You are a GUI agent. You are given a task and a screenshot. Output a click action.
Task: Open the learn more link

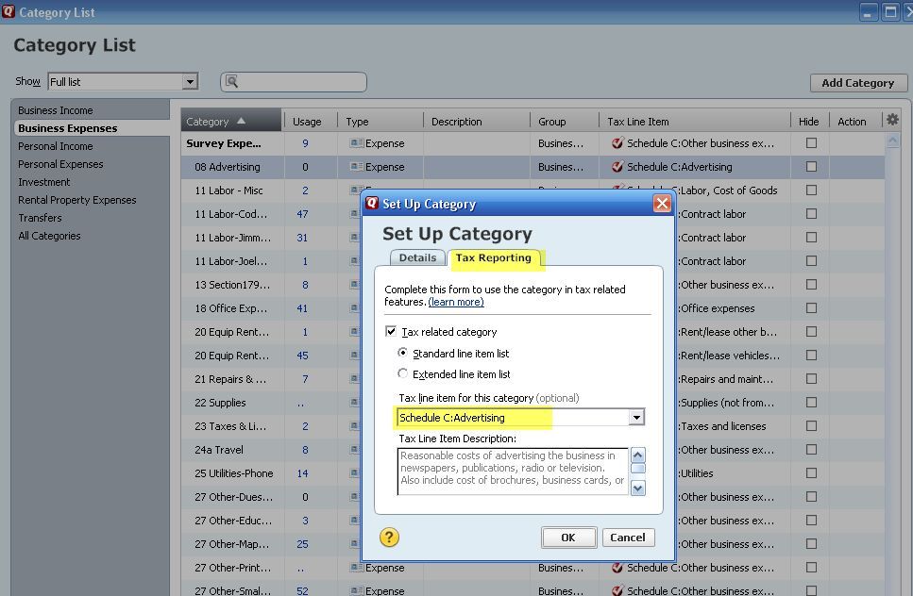pyautogui.click(x=456, y=302)
